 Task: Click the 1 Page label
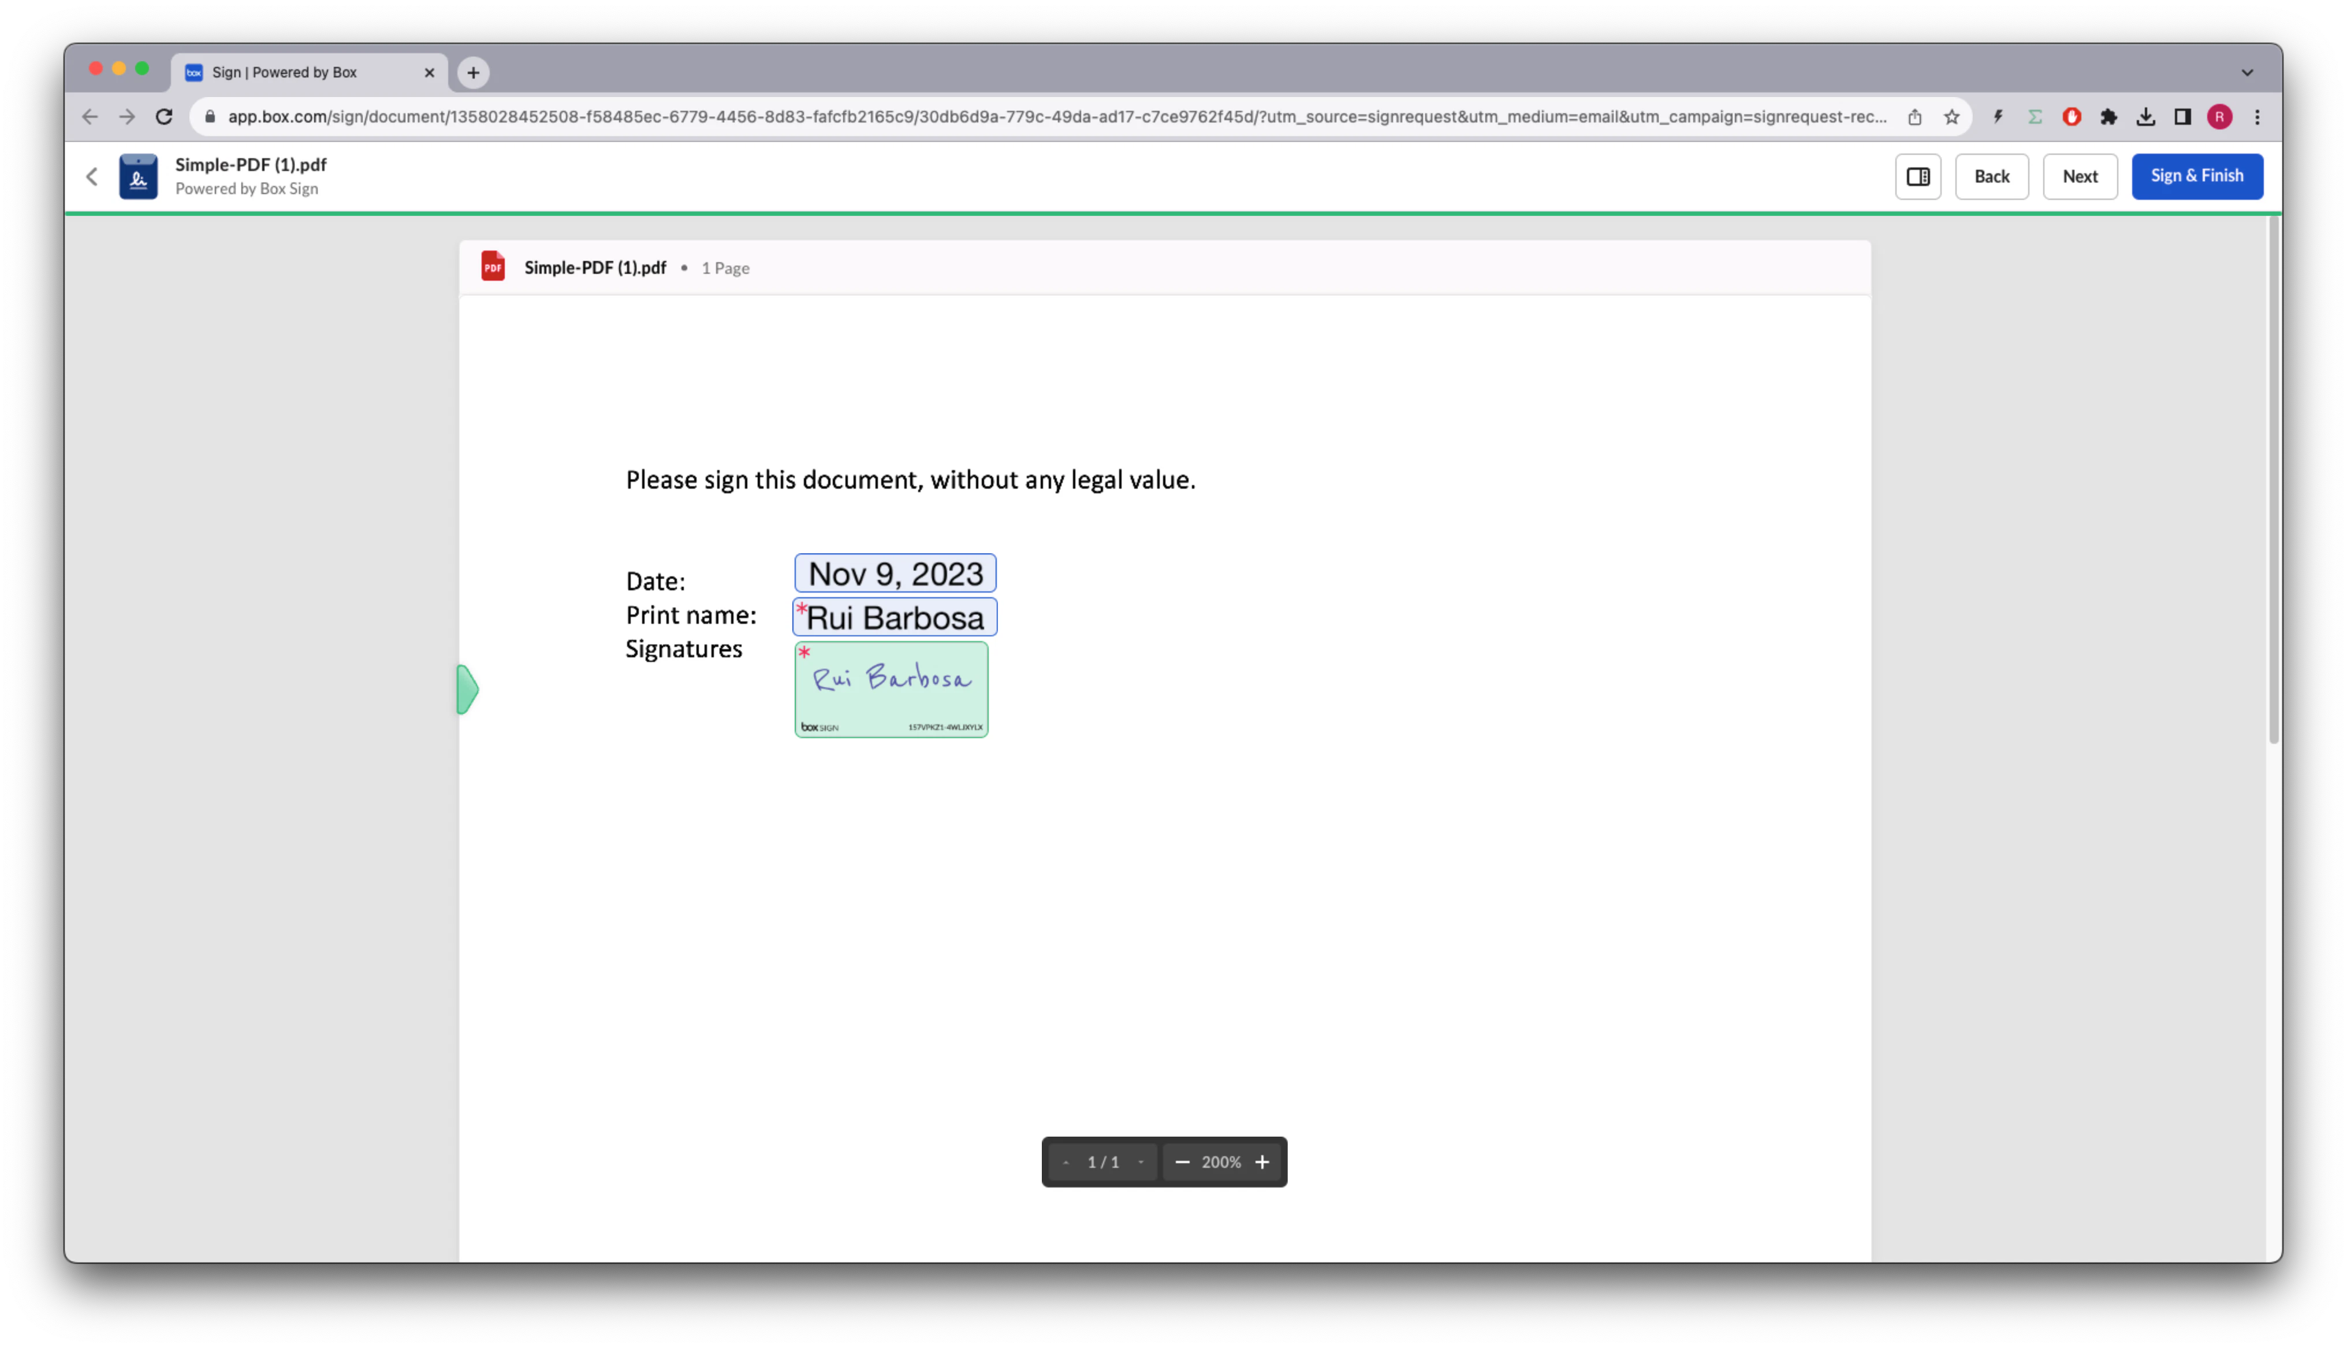tap(725, 269)
